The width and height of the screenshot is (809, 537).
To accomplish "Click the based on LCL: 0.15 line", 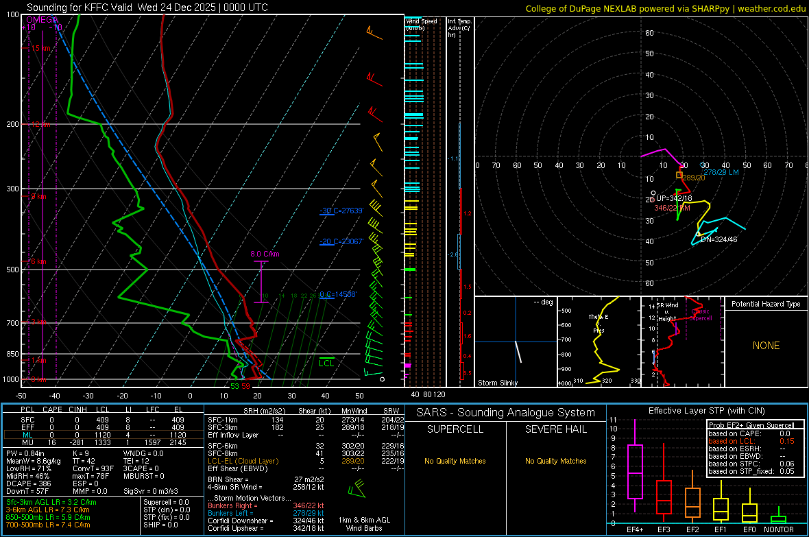I will (751, 441).
